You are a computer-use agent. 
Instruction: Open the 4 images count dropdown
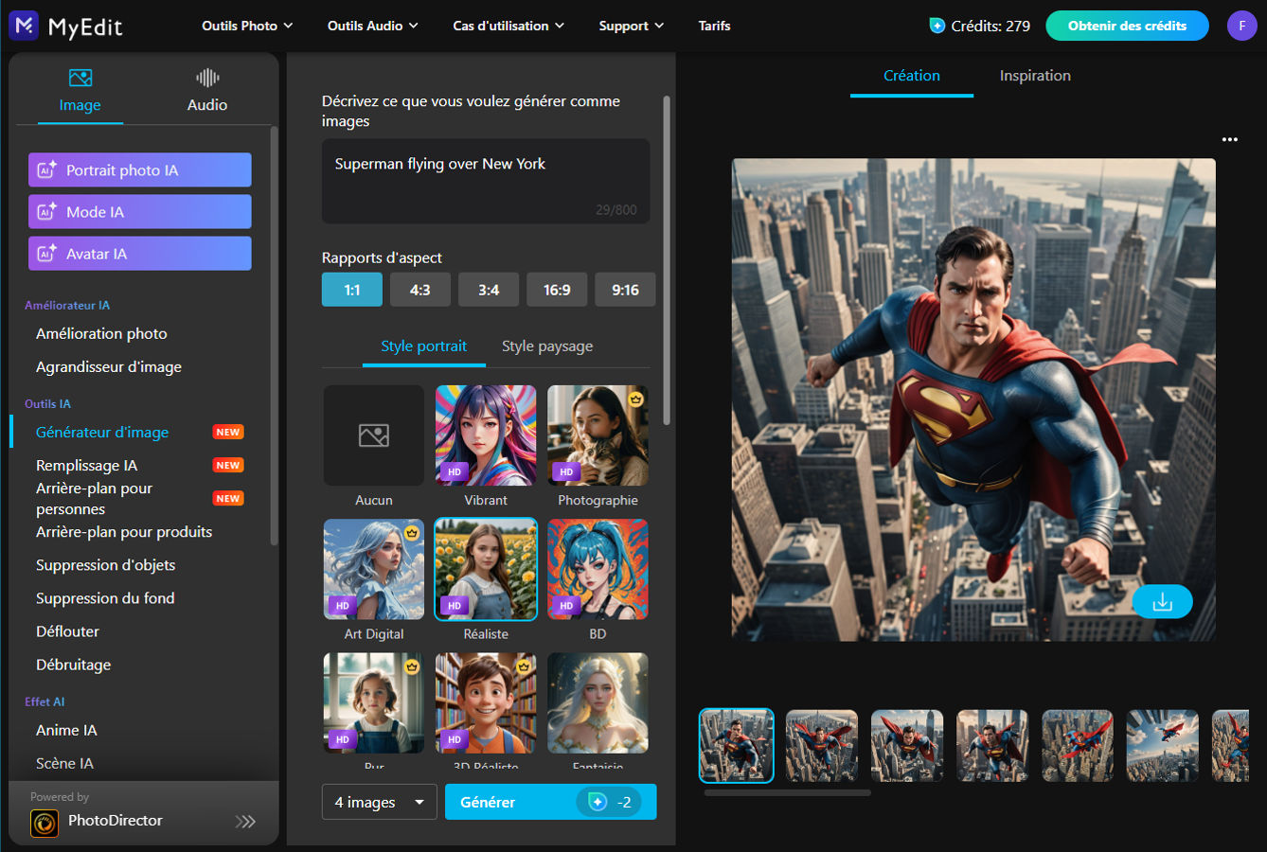(x=380, y=802)
